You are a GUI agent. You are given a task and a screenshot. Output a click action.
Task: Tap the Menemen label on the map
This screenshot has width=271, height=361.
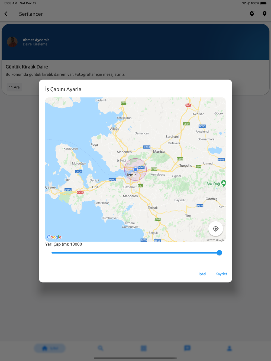[124, 152]
